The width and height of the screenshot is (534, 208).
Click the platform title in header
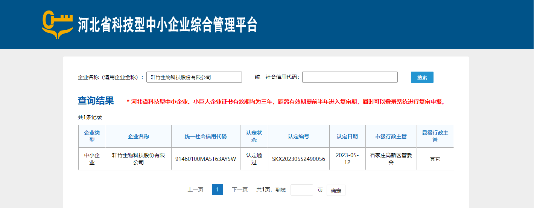[167, 25]
